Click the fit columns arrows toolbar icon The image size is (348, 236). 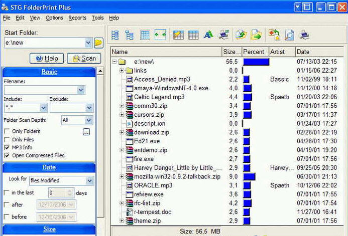click(x=160, y=35)
